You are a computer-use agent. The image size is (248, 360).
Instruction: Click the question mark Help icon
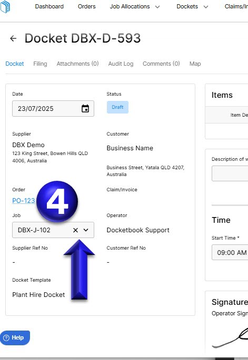pos(6,338)
